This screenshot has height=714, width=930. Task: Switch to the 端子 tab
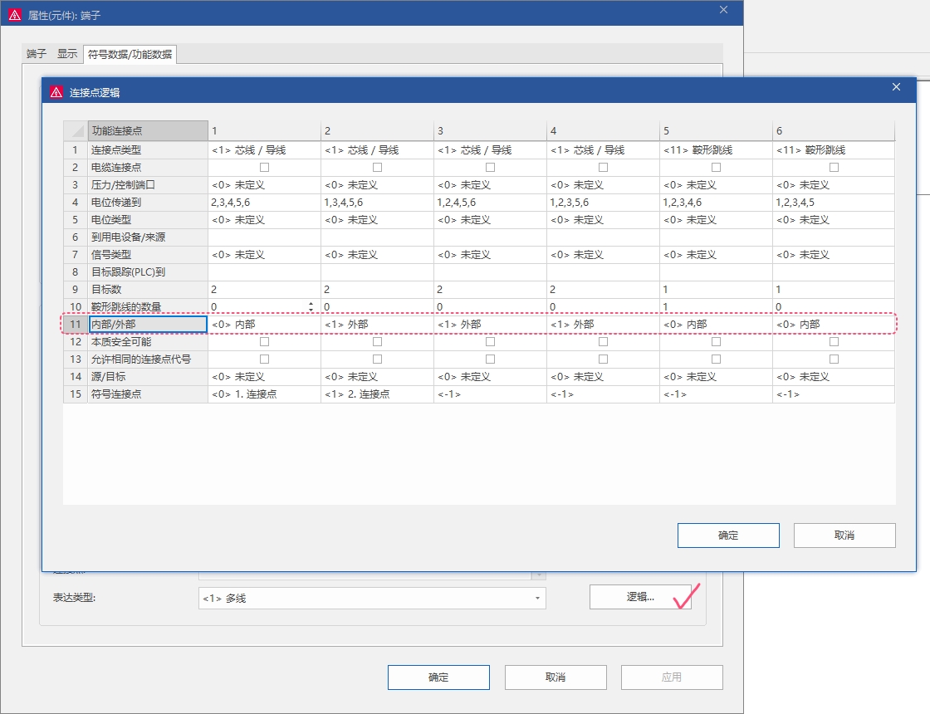point(37,54)
